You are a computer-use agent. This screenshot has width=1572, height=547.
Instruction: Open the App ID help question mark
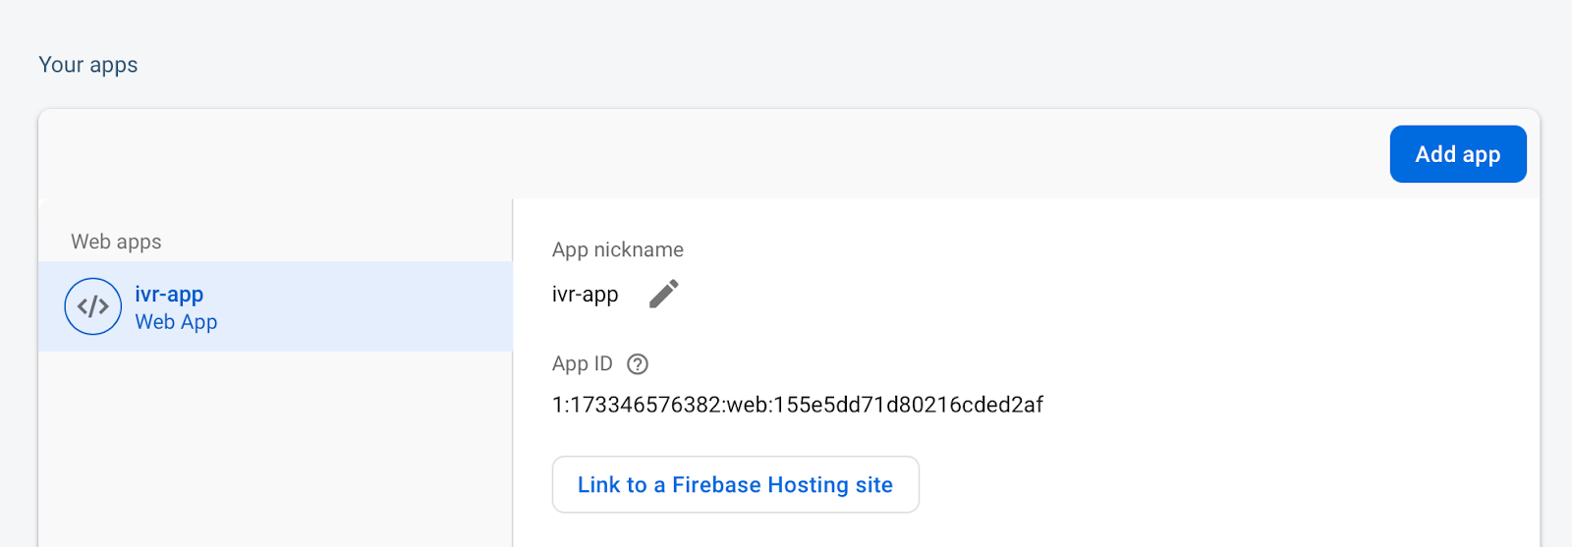point(638,364)
